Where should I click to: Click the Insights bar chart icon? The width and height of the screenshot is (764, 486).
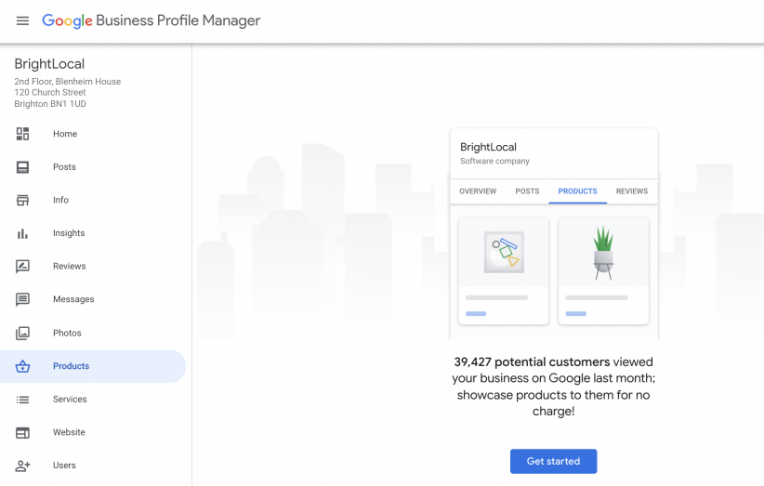tap(22, 233)
